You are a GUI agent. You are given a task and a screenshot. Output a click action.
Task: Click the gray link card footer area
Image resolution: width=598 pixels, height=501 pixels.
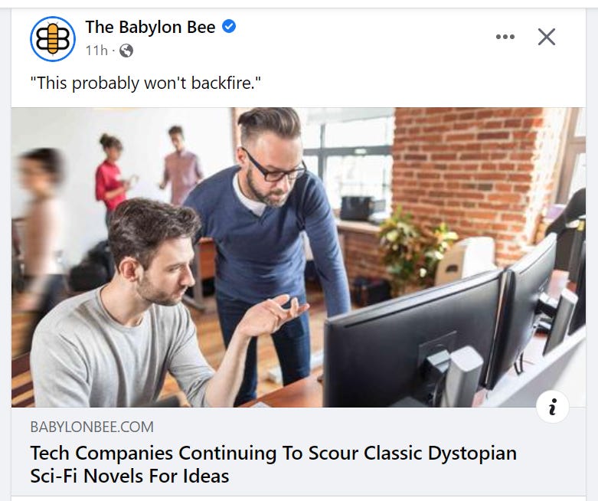(x=299, y=451)
